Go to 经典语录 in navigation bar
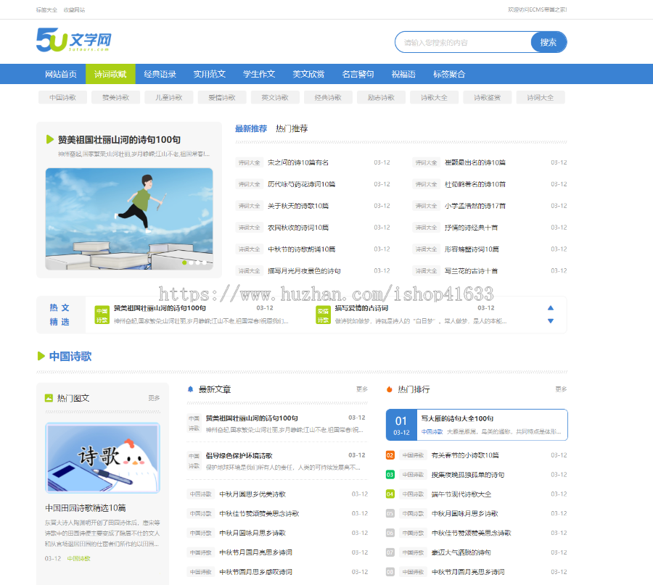Screen dimensions: 653x585 pos(160,74)
